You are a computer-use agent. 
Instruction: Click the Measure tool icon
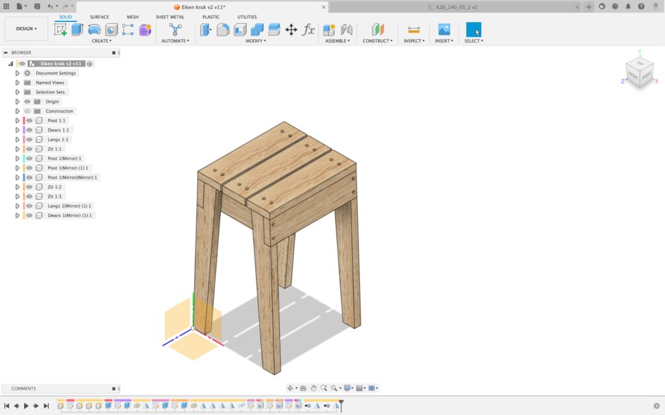tap(414, 30)
